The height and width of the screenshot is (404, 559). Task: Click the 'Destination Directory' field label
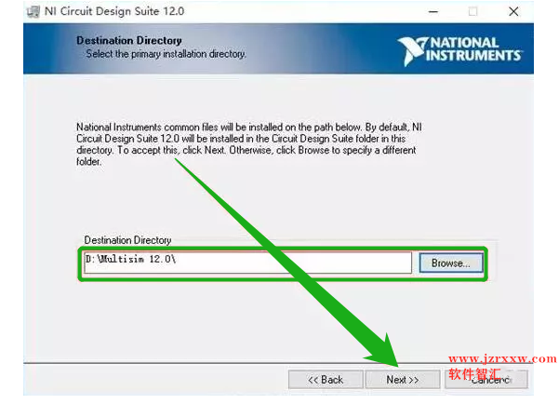click(x=127, y=240)
